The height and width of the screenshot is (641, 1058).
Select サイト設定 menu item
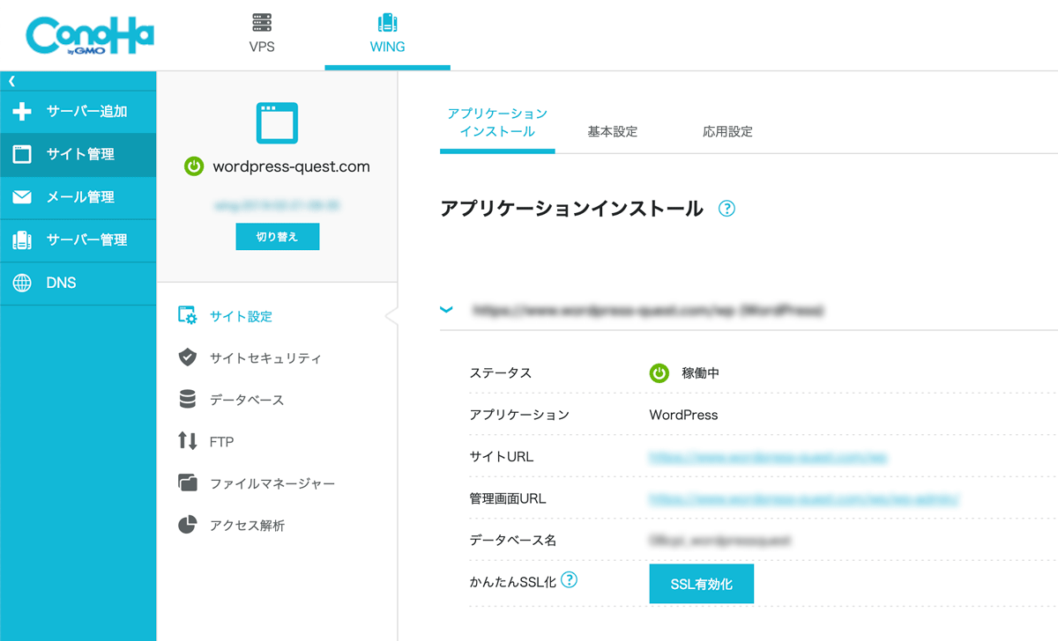[x=241, y=316]
